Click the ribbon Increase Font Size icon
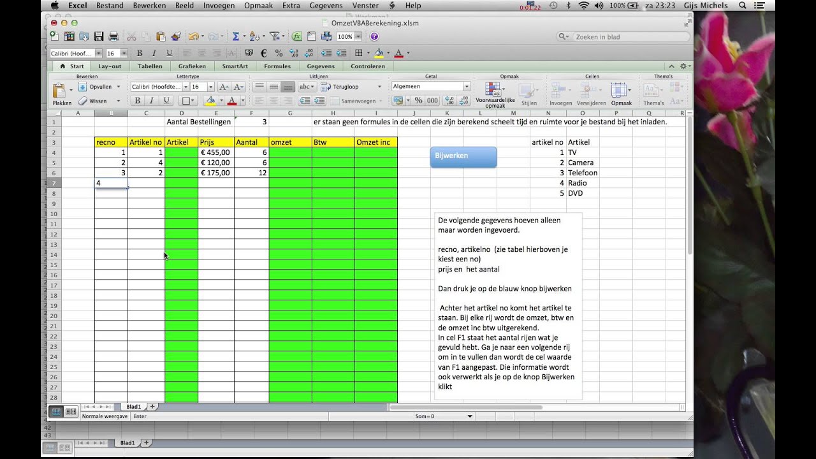 pyautogui.click(x=224, y=87)
